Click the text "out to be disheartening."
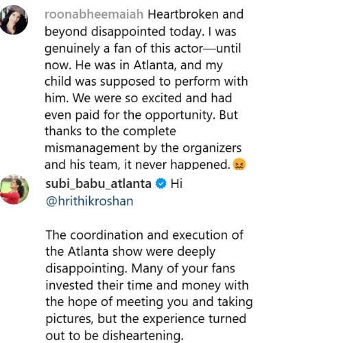 (x=115, y=335)
